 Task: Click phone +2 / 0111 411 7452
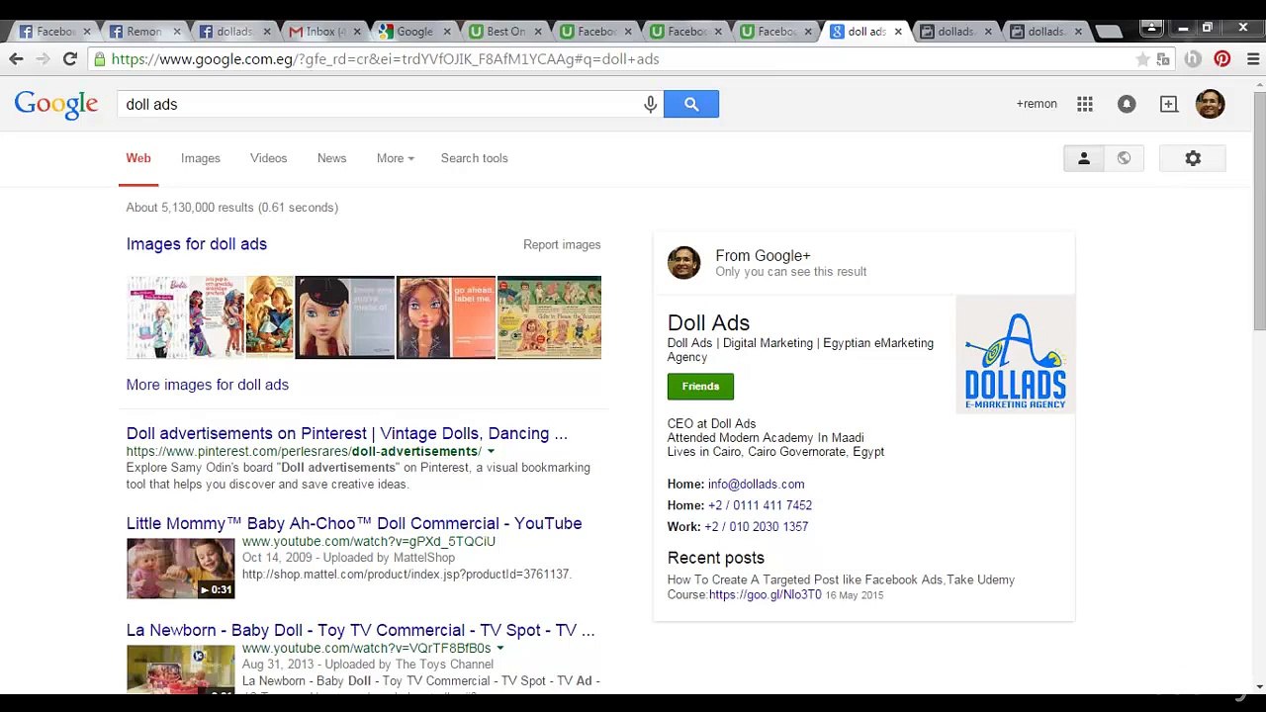point(760,505)
